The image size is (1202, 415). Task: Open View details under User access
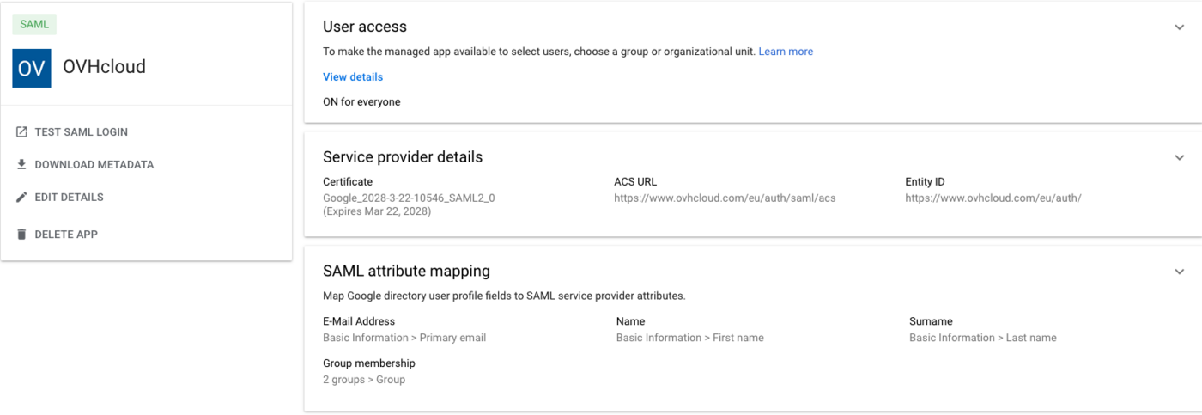(x=353, y=77)
